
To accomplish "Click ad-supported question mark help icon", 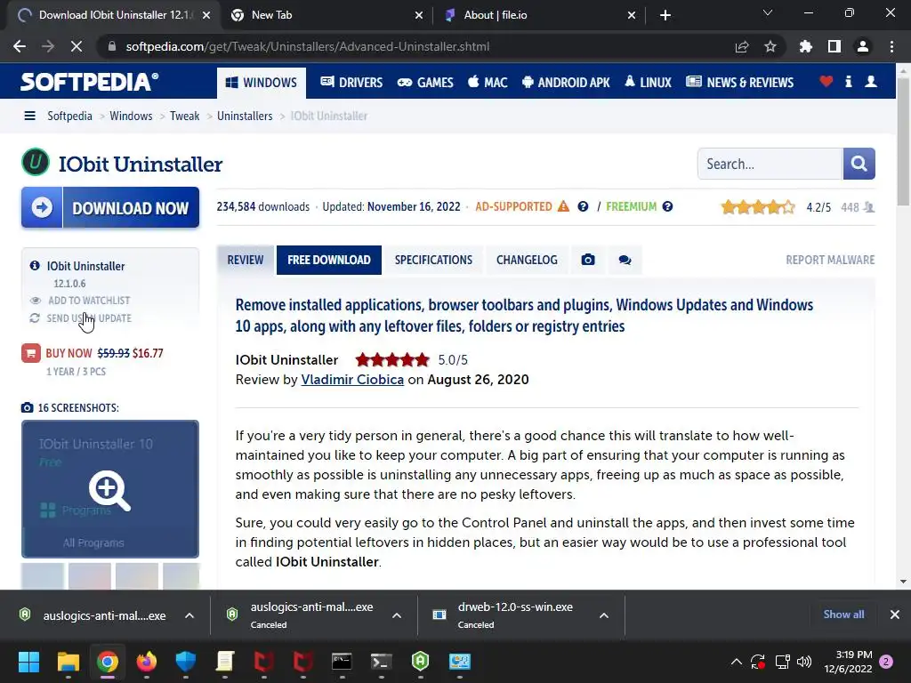I will point(583,206).
